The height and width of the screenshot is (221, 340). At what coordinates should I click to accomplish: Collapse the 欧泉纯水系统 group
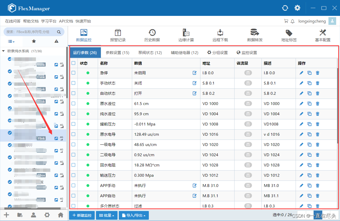(x=3, y=51)
